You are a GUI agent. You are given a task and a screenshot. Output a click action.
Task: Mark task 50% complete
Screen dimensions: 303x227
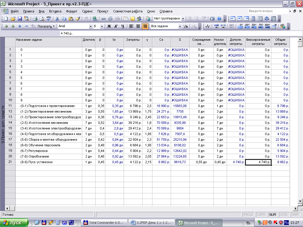click(x=254, y=26)
